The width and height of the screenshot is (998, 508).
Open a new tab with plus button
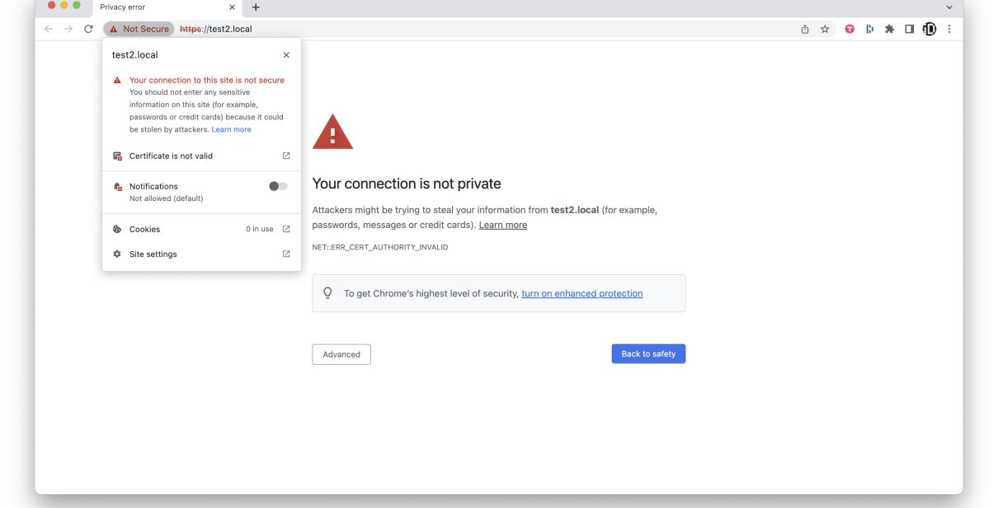[x=256, y=7]
